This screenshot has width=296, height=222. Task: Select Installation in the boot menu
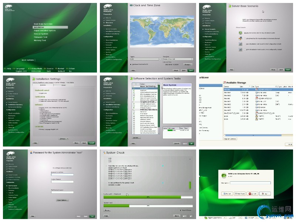50,27
